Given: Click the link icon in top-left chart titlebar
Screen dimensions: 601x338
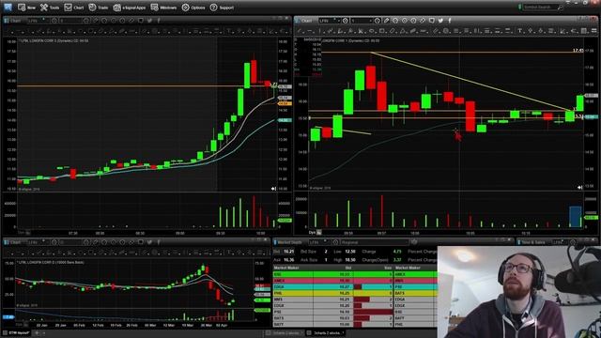Looking at the screenshot, I should (131, 21).
